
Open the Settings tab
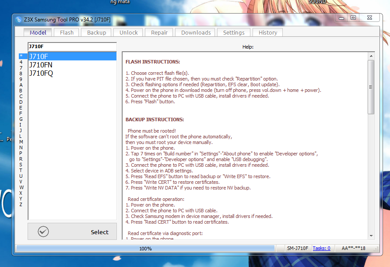click(x=234, y=32)
